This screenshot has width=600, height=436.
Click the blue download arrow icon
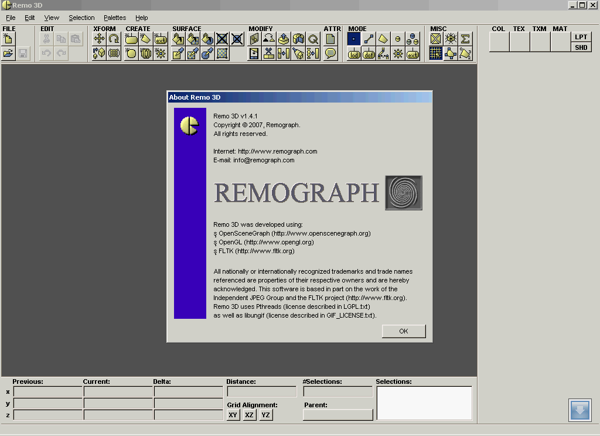point(579,410)
